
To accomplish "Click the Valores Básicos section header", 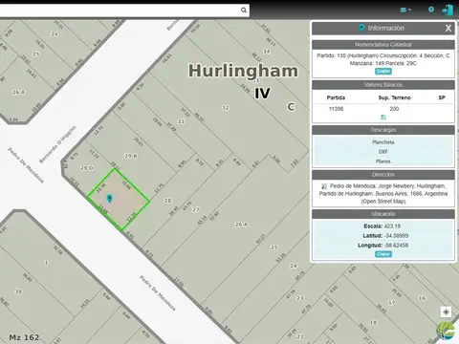I will point(383,85).
